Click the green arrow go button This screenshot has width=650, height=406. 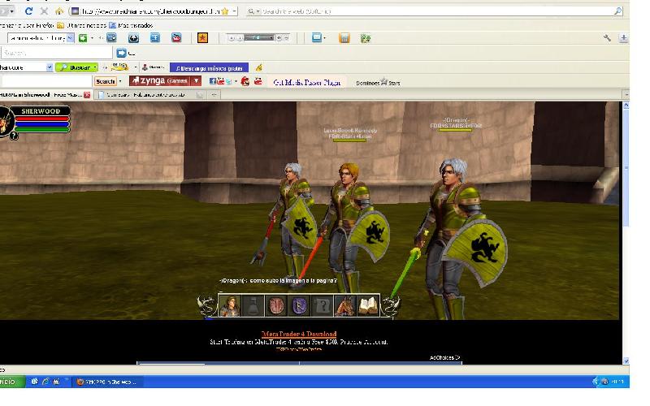point(83,38)
